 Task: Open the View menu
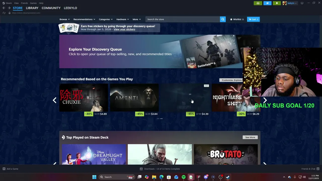tap(16, 3)
